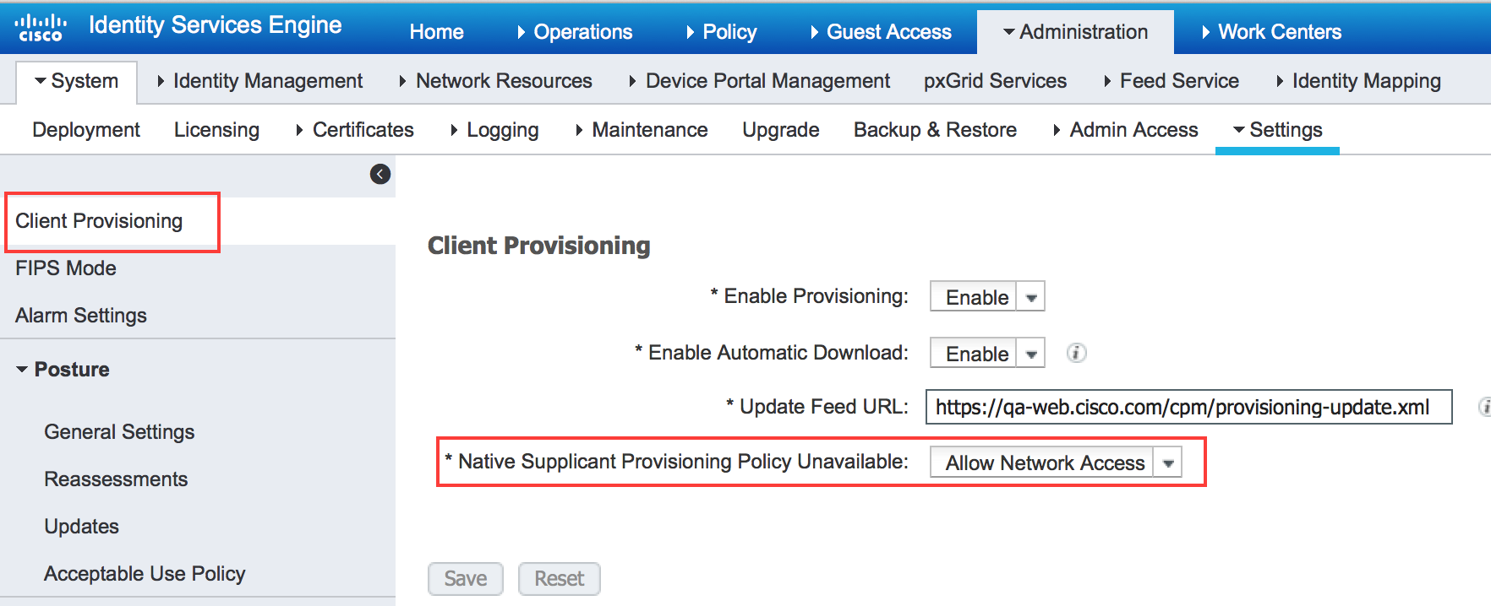The height and width of the screenshot is (606, 1491).
Task: Click the Cisco logo icon
Action: pyautogui.click(x=40, y=28)
